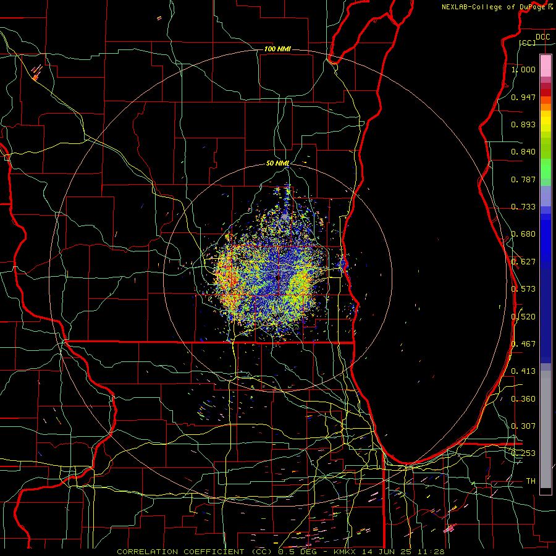Click the 0.307 scale value
The height and width of the screenshot is (556, 556).
[523, 426]
